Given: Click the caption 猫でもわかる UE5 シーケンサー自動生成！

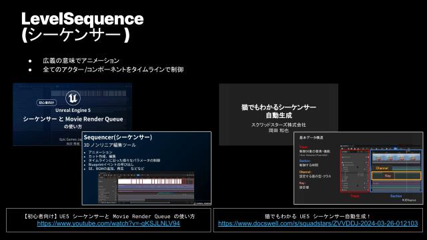Looking at the screenshot, I should pyautogui.click(x=318, y=216).
